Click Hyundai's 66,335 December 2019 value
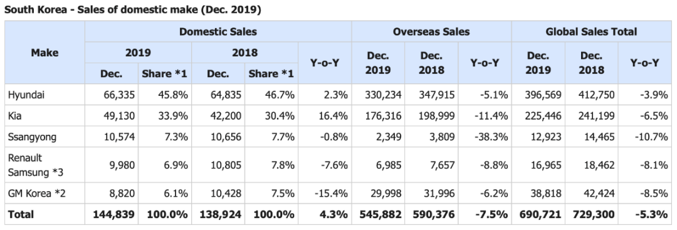The width and height of the screenshot is (677, 230). pyautogui.click(x=112, y=95)
